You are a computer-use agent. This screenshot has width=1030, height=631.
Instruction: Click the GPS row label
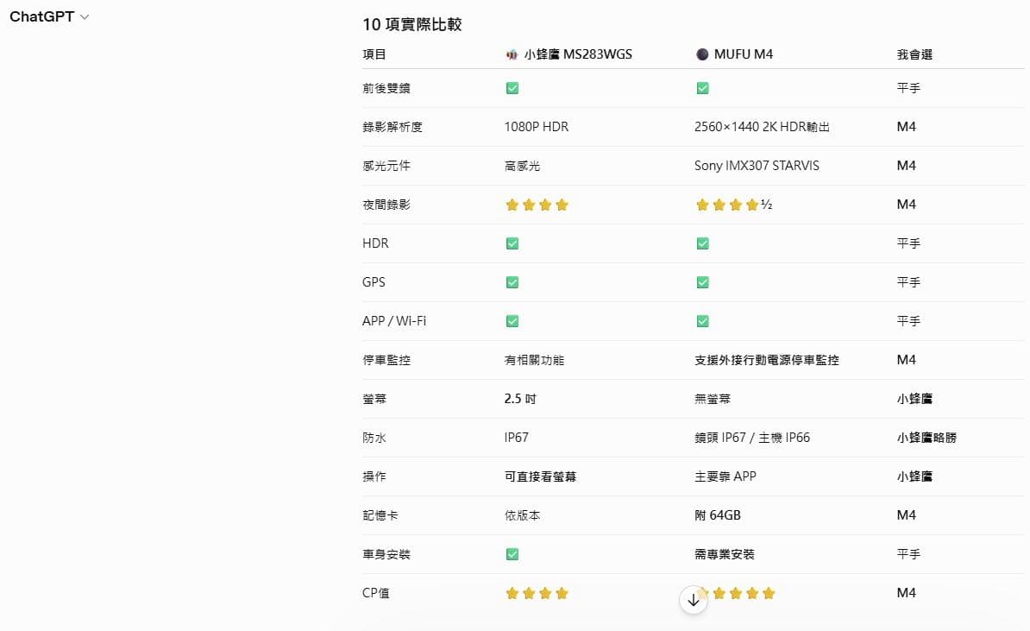[374, 282]
